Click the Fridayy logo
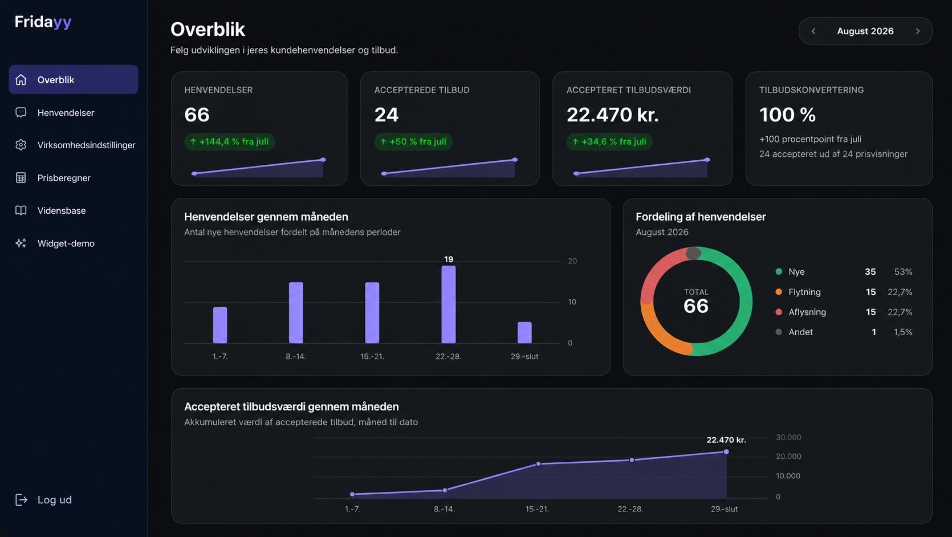The width and height of the screenshot is (952, 537). coord(43,22)
